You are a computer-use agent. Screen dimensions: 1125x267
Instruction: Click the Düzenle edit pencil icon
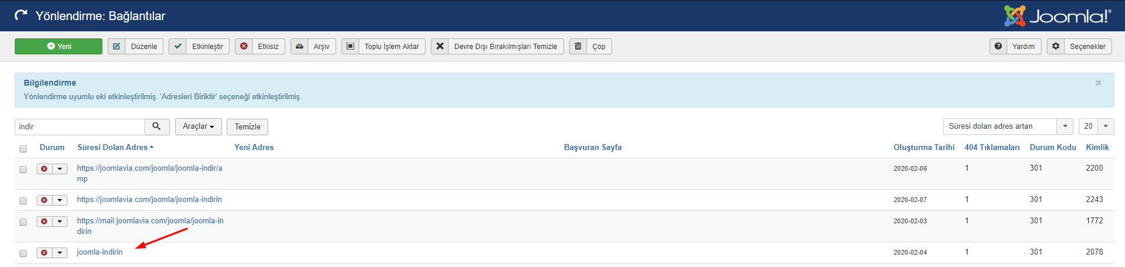pos(117,47)
